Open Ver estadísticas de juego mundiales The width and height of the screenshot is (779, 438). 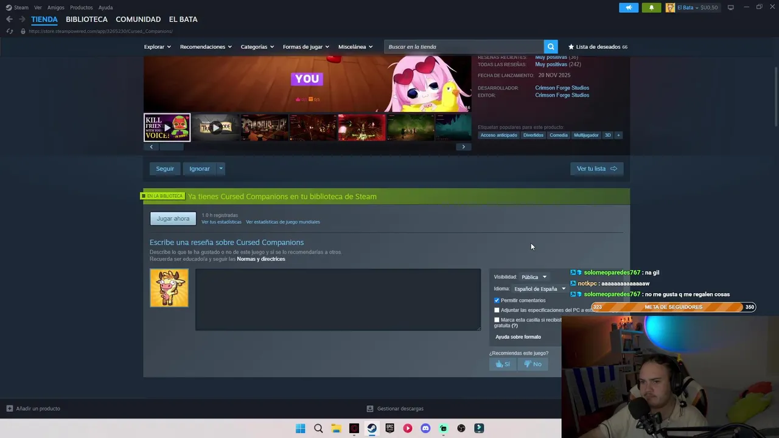[283, 222]
